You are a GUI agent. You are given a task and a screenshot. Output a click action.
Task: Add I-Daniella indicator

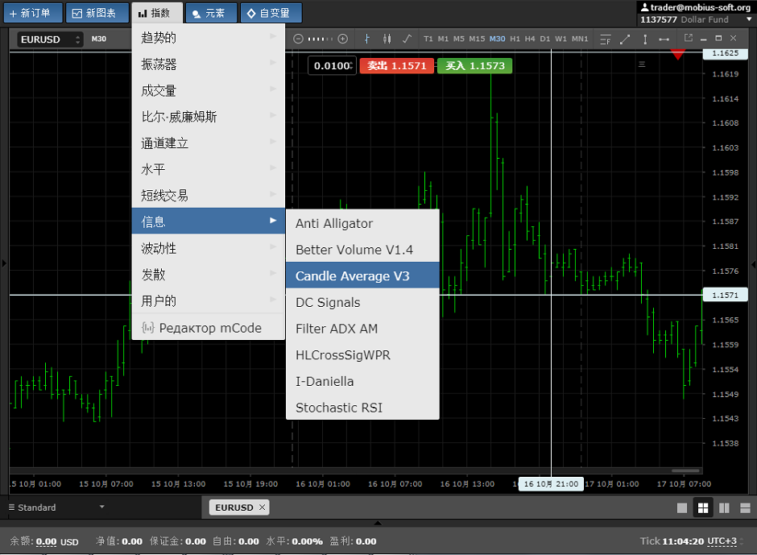[362, 381]
